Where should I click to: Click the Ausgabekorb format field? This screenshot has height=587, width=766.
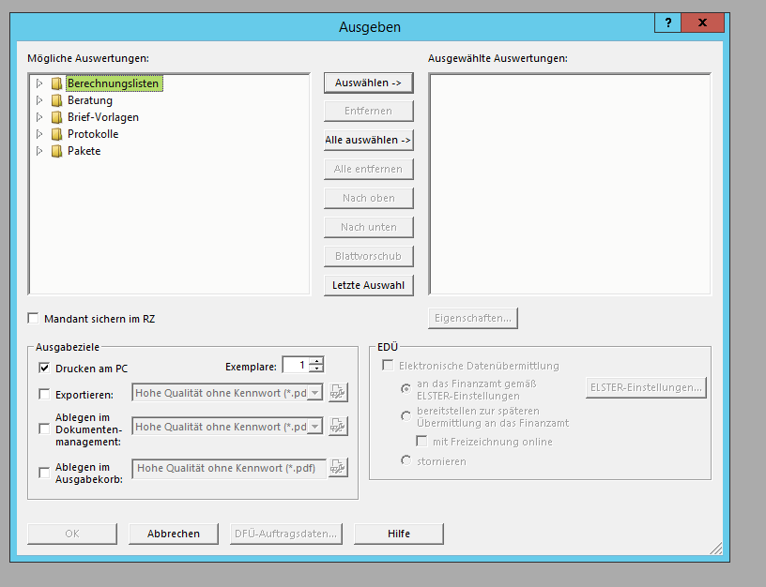coord(229,469)
